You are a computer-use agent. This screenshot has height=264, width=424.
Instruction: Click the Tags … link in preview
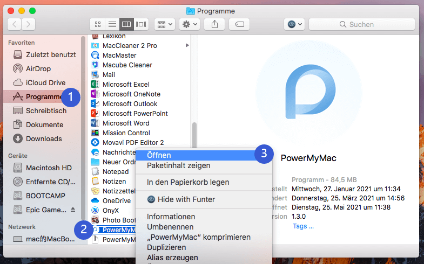coord(303,226)
